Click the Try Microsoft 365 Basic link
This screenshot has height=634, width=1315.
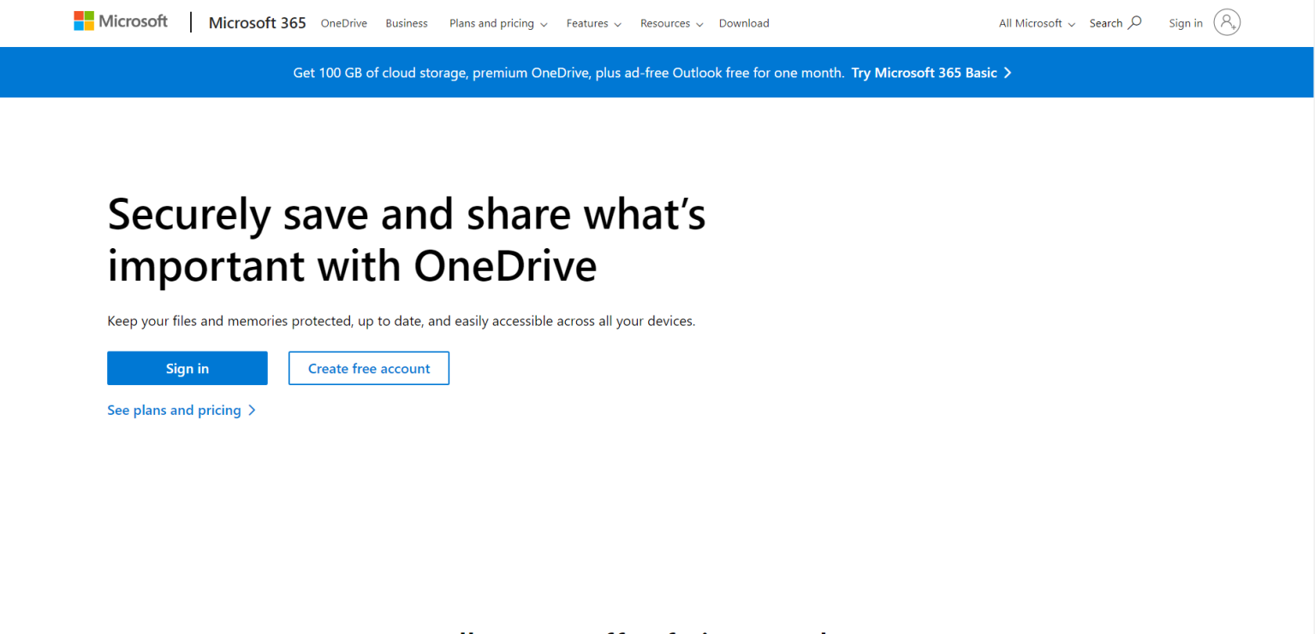[923, 73]
